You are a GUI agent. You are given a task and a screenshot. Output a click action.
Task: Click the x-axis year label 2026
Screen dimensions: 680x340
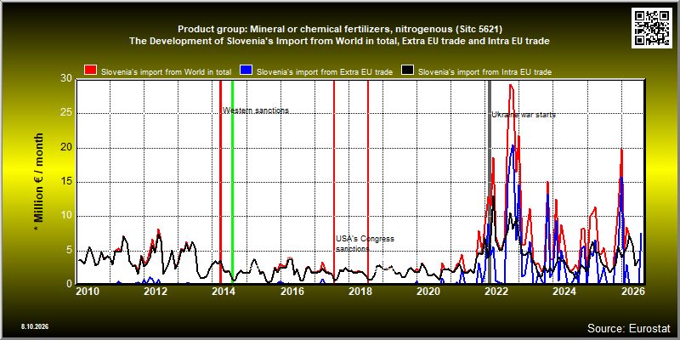coord(635,291)
